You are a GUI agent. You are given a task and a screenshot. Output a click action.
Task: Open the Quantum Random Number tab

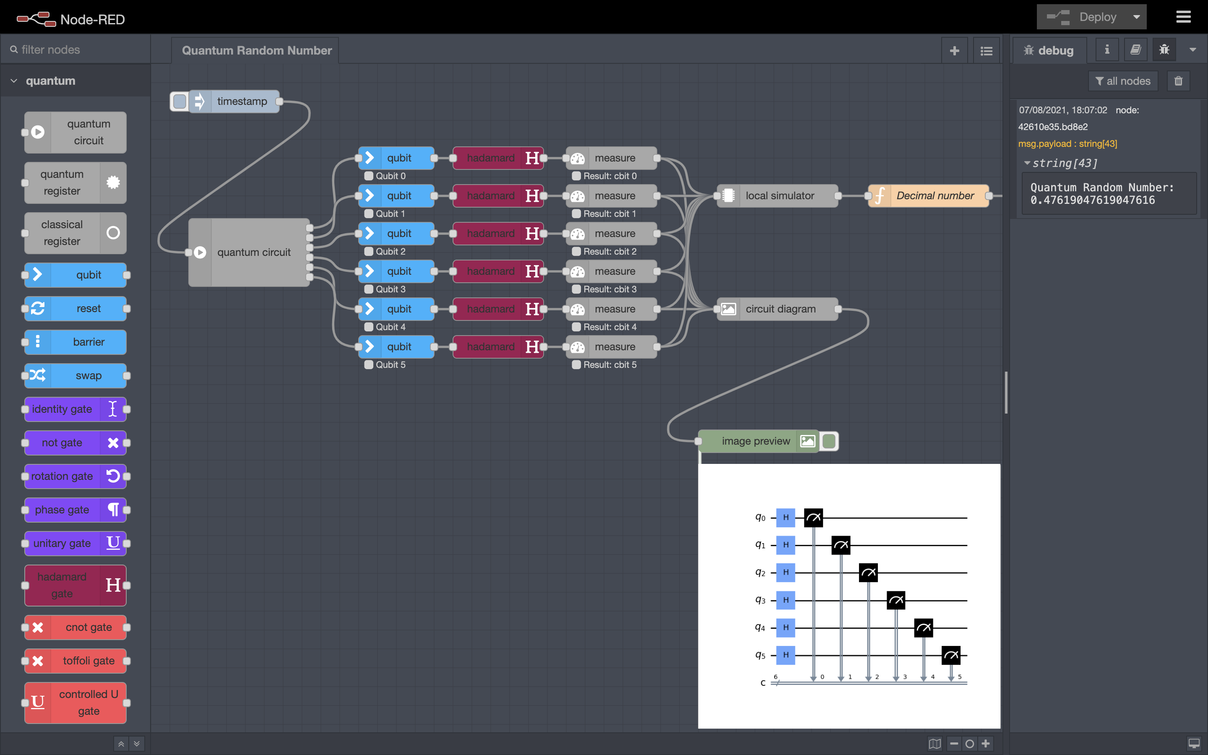tap(258, 49)
